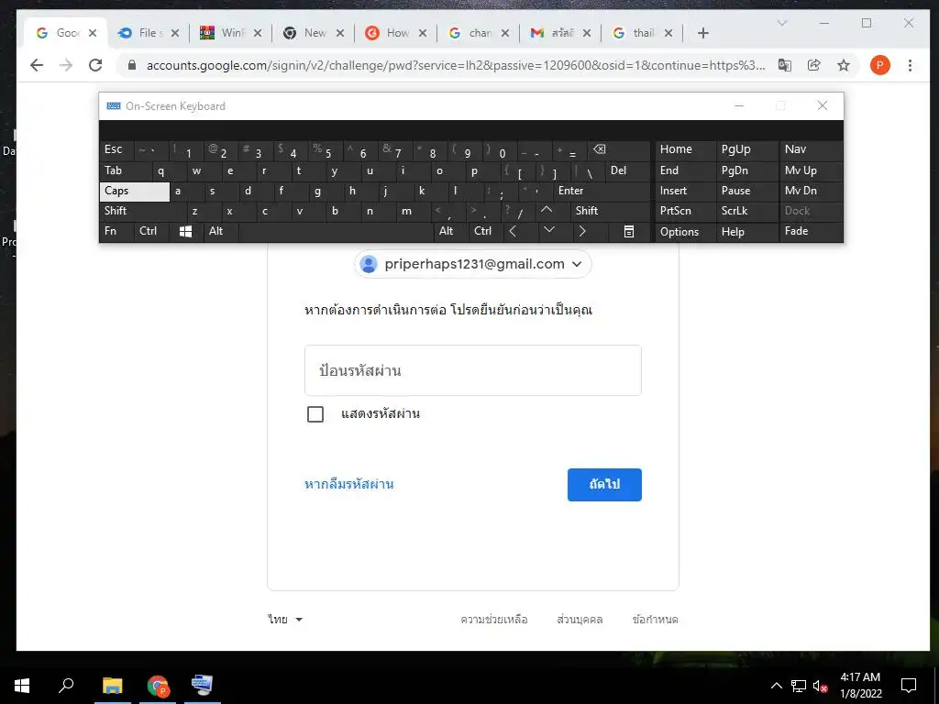This screenshot has height=704, width=939.
Task: Switch to the thai Google tab
Action: 644,33
